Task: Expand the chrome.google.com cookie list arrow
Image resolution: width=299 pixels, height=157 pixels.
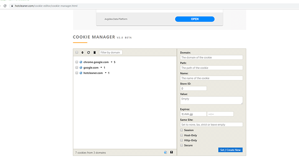Action: 112,62
